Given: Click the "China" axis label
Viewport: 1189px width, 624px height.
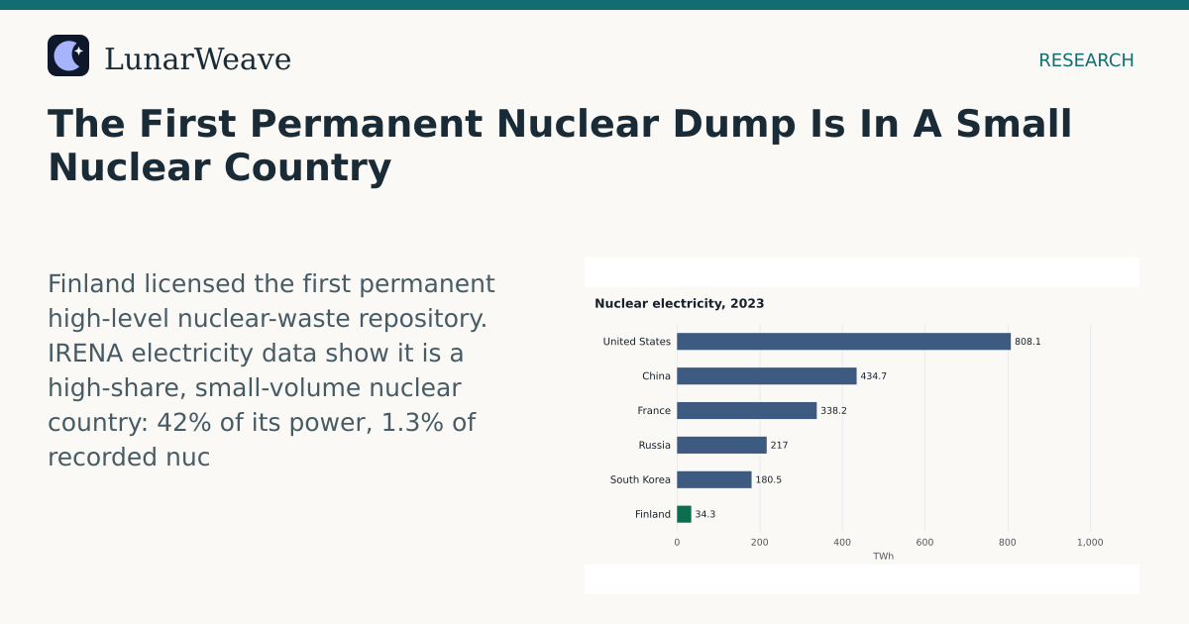Looking at the screenshot, I should click(656, 376).
